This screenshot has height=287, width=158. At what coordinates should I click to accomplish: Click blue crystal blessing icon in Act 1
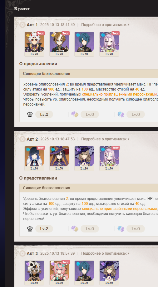(x=121, y=114)
